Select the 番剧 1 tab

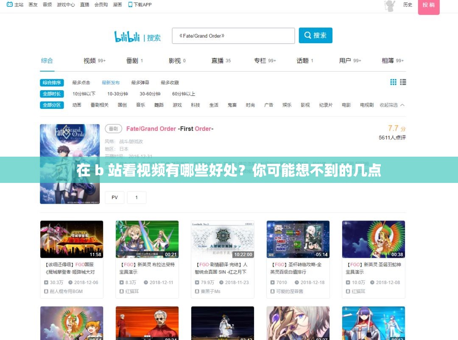[134, 61]
